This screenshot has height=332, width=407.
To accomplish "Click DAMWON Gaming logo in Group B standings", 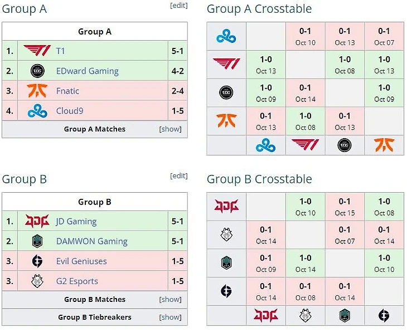I will pyautogui.click(x=37, y=241).
